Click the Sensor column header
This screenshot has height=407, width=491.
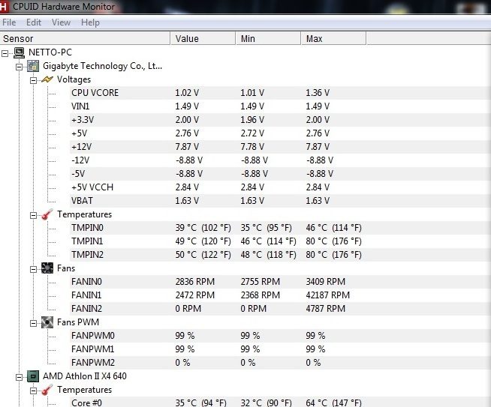click(x=85, y=38)
